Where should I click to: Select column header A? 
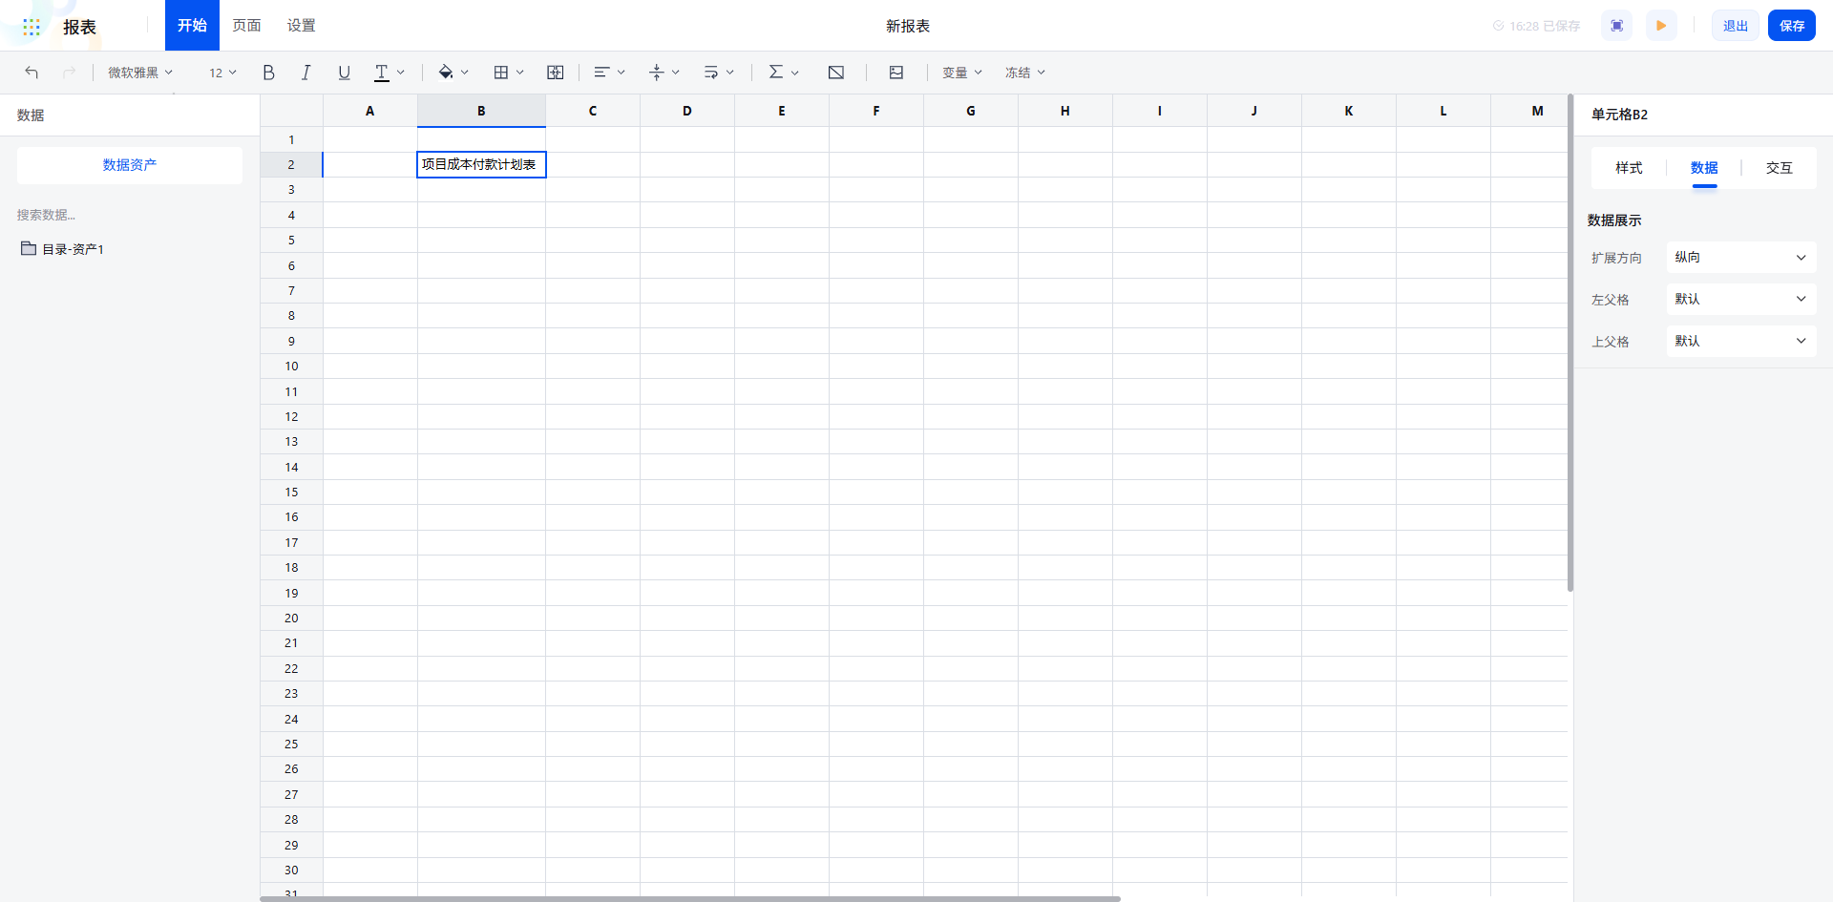pyautogui.click(x=370, y=111)
